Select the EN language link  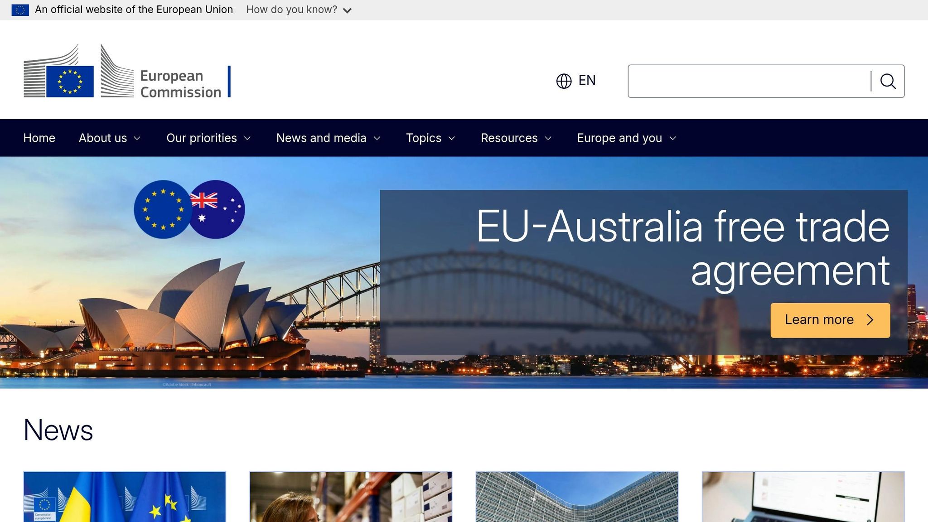pyautogui.click(x=587, y=81)
